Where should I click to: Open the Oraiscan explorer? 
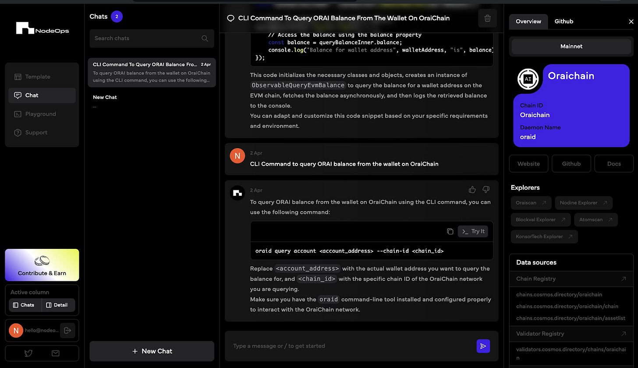point(531,203)
